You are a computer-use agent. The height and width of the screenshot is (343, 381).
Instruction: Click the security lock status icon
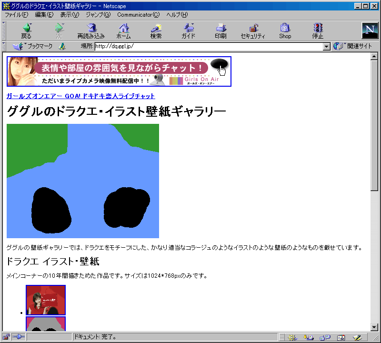tap(6, 337)
